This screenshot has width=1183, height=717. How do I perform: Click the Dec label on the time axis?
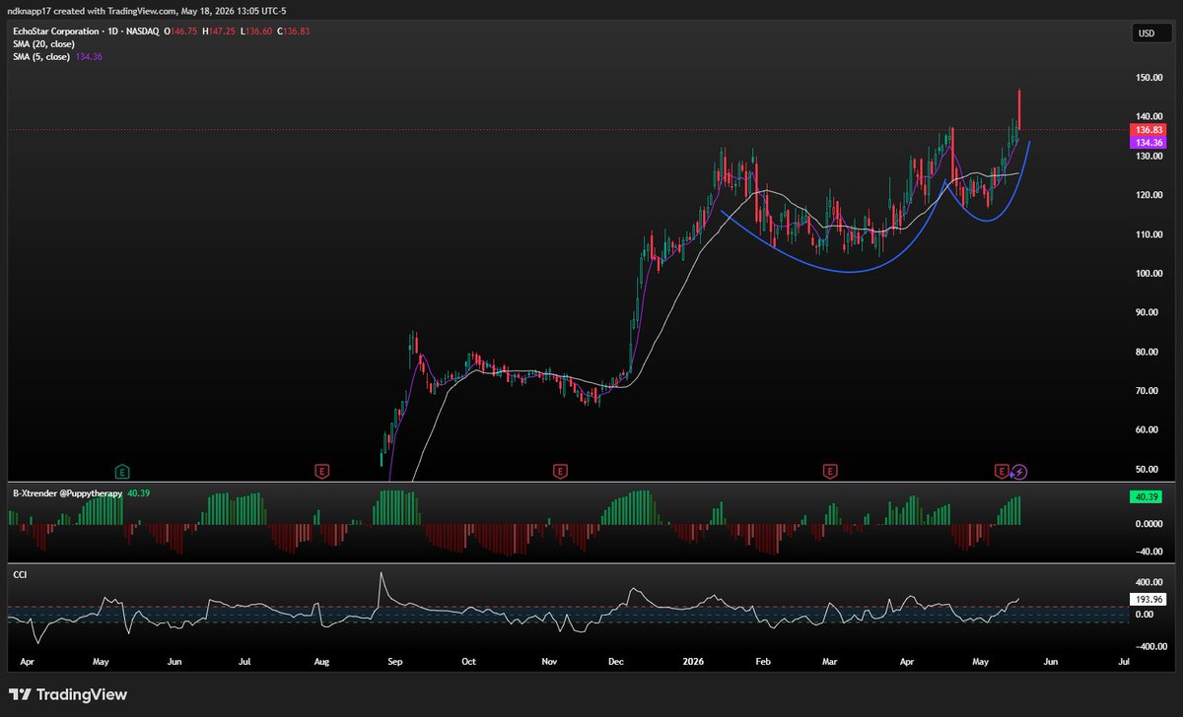coord(616,662)
